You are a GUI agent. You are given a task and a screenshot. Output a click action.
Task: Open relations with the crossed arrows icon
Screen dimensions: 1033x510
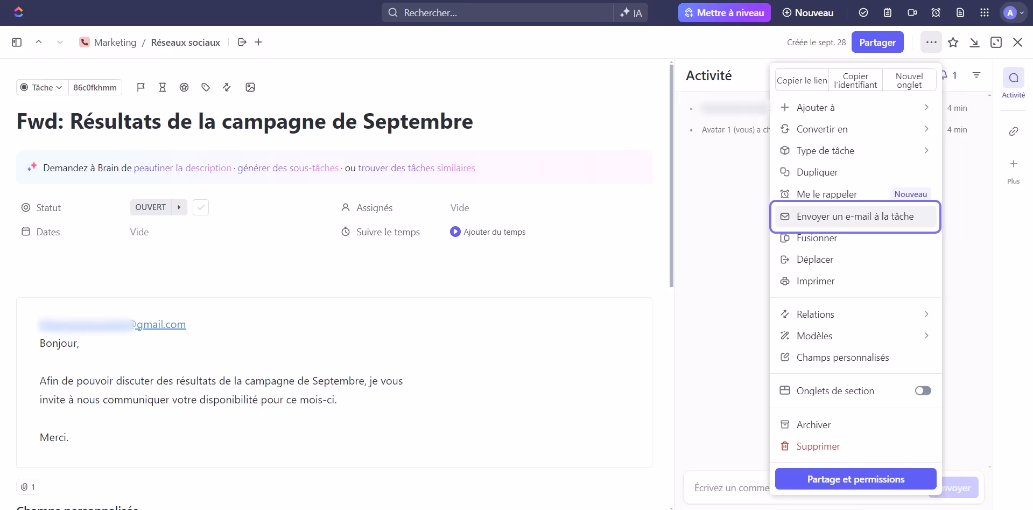[227, 87]
